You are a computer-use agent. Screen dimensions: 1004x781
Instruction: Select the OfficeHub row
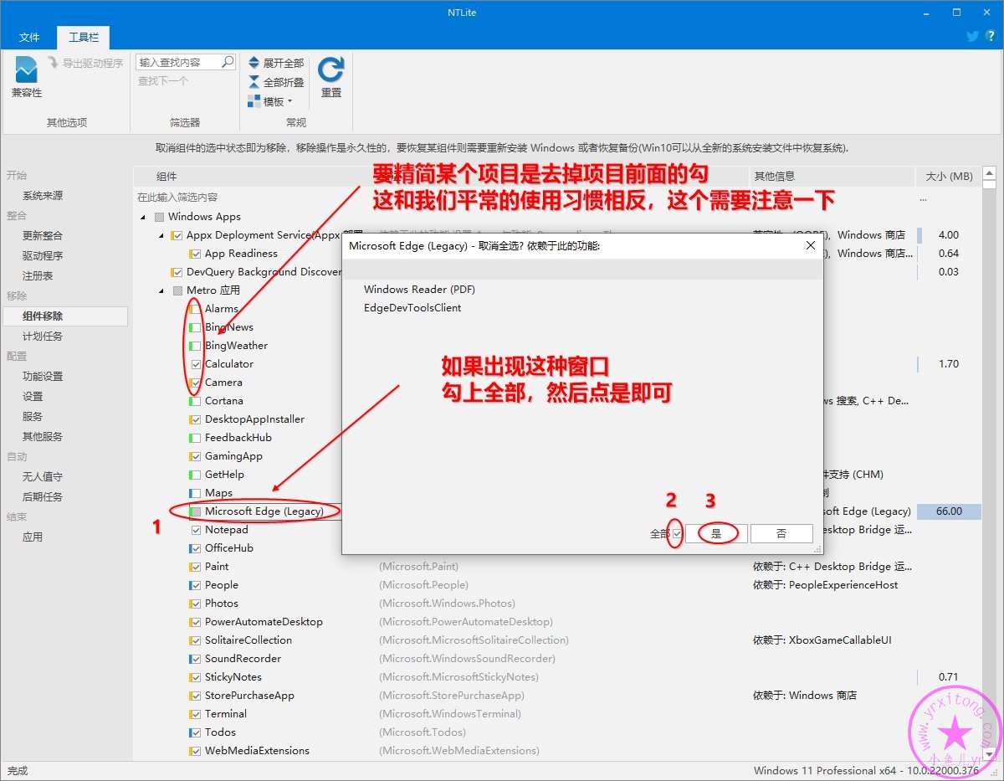[x=229, y=548]
